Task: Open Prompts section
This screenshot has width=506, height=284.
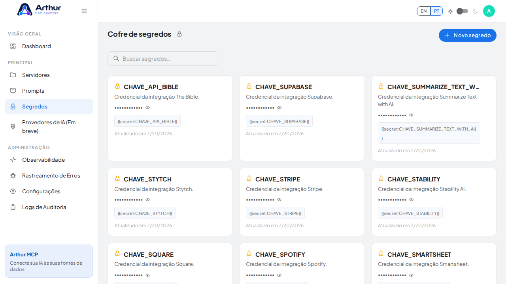Action: (x=49, y=91)
